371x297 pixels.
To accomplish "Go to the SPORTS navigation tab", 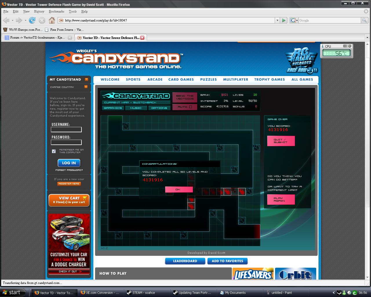I will (133, 79).
